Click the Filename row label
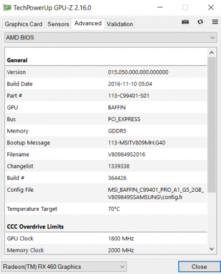The width and height of the screenshot is (221, 274). pyautogui.click(x=18, y=155)
